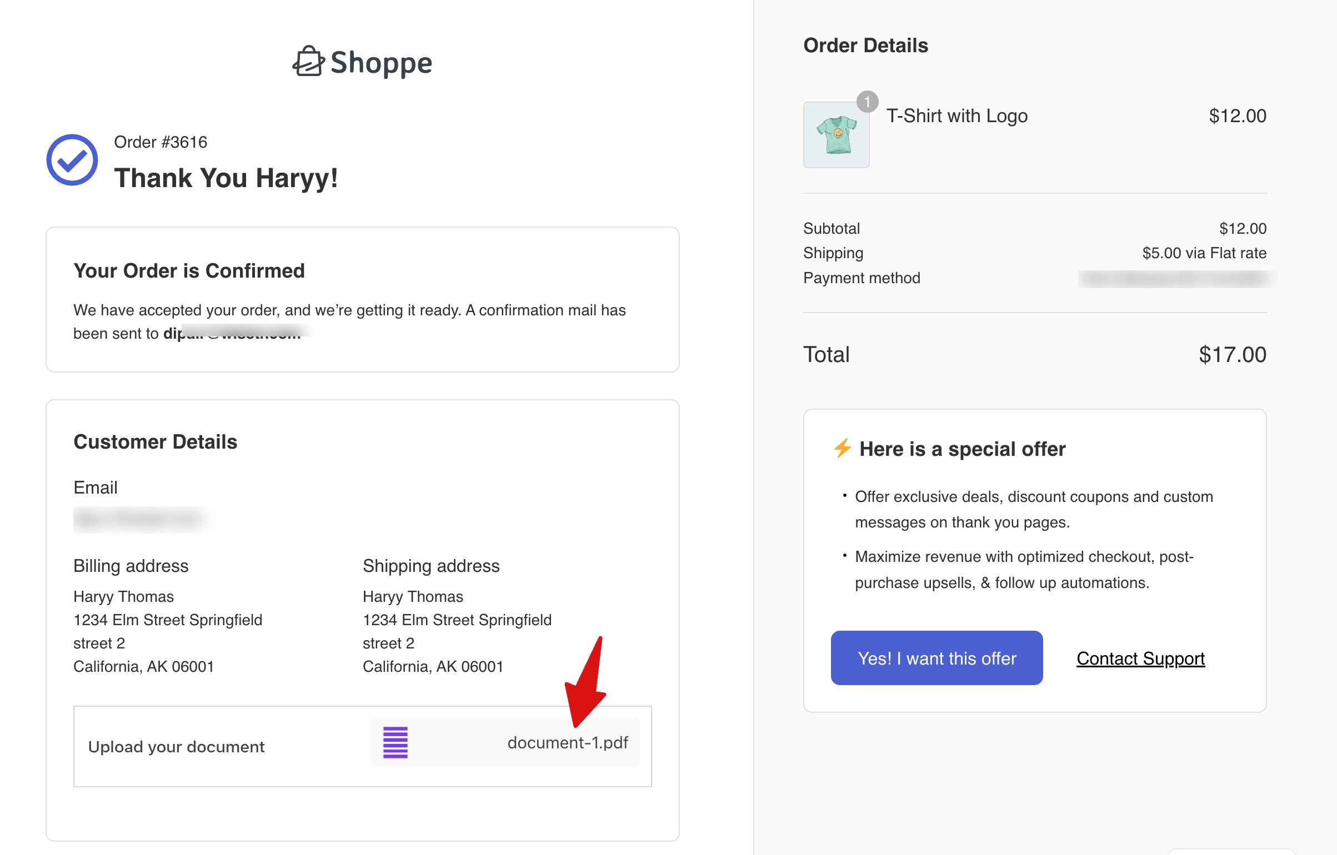Click Order #3616 above the thank you message
This screenshot has width=1337, height=855.
tap(160, 142)
